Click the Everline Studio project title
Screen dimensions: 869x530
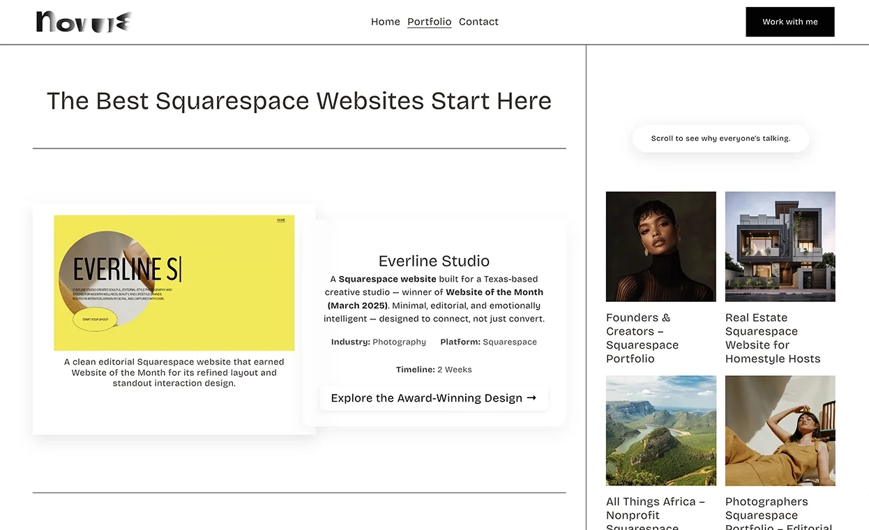(434, 261)
